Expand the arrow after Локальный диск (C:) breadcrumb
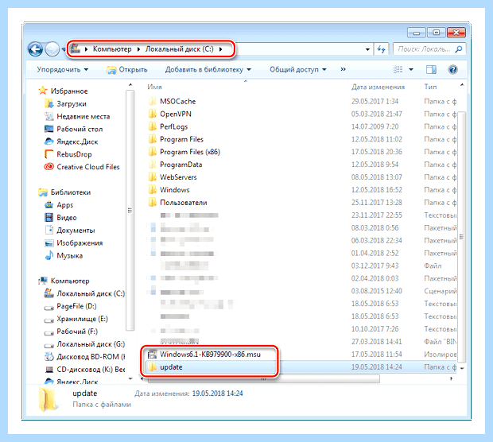Image resolution: width=493 pixels, height=442 pixels. pyautogui.click(x=221, y=49)
